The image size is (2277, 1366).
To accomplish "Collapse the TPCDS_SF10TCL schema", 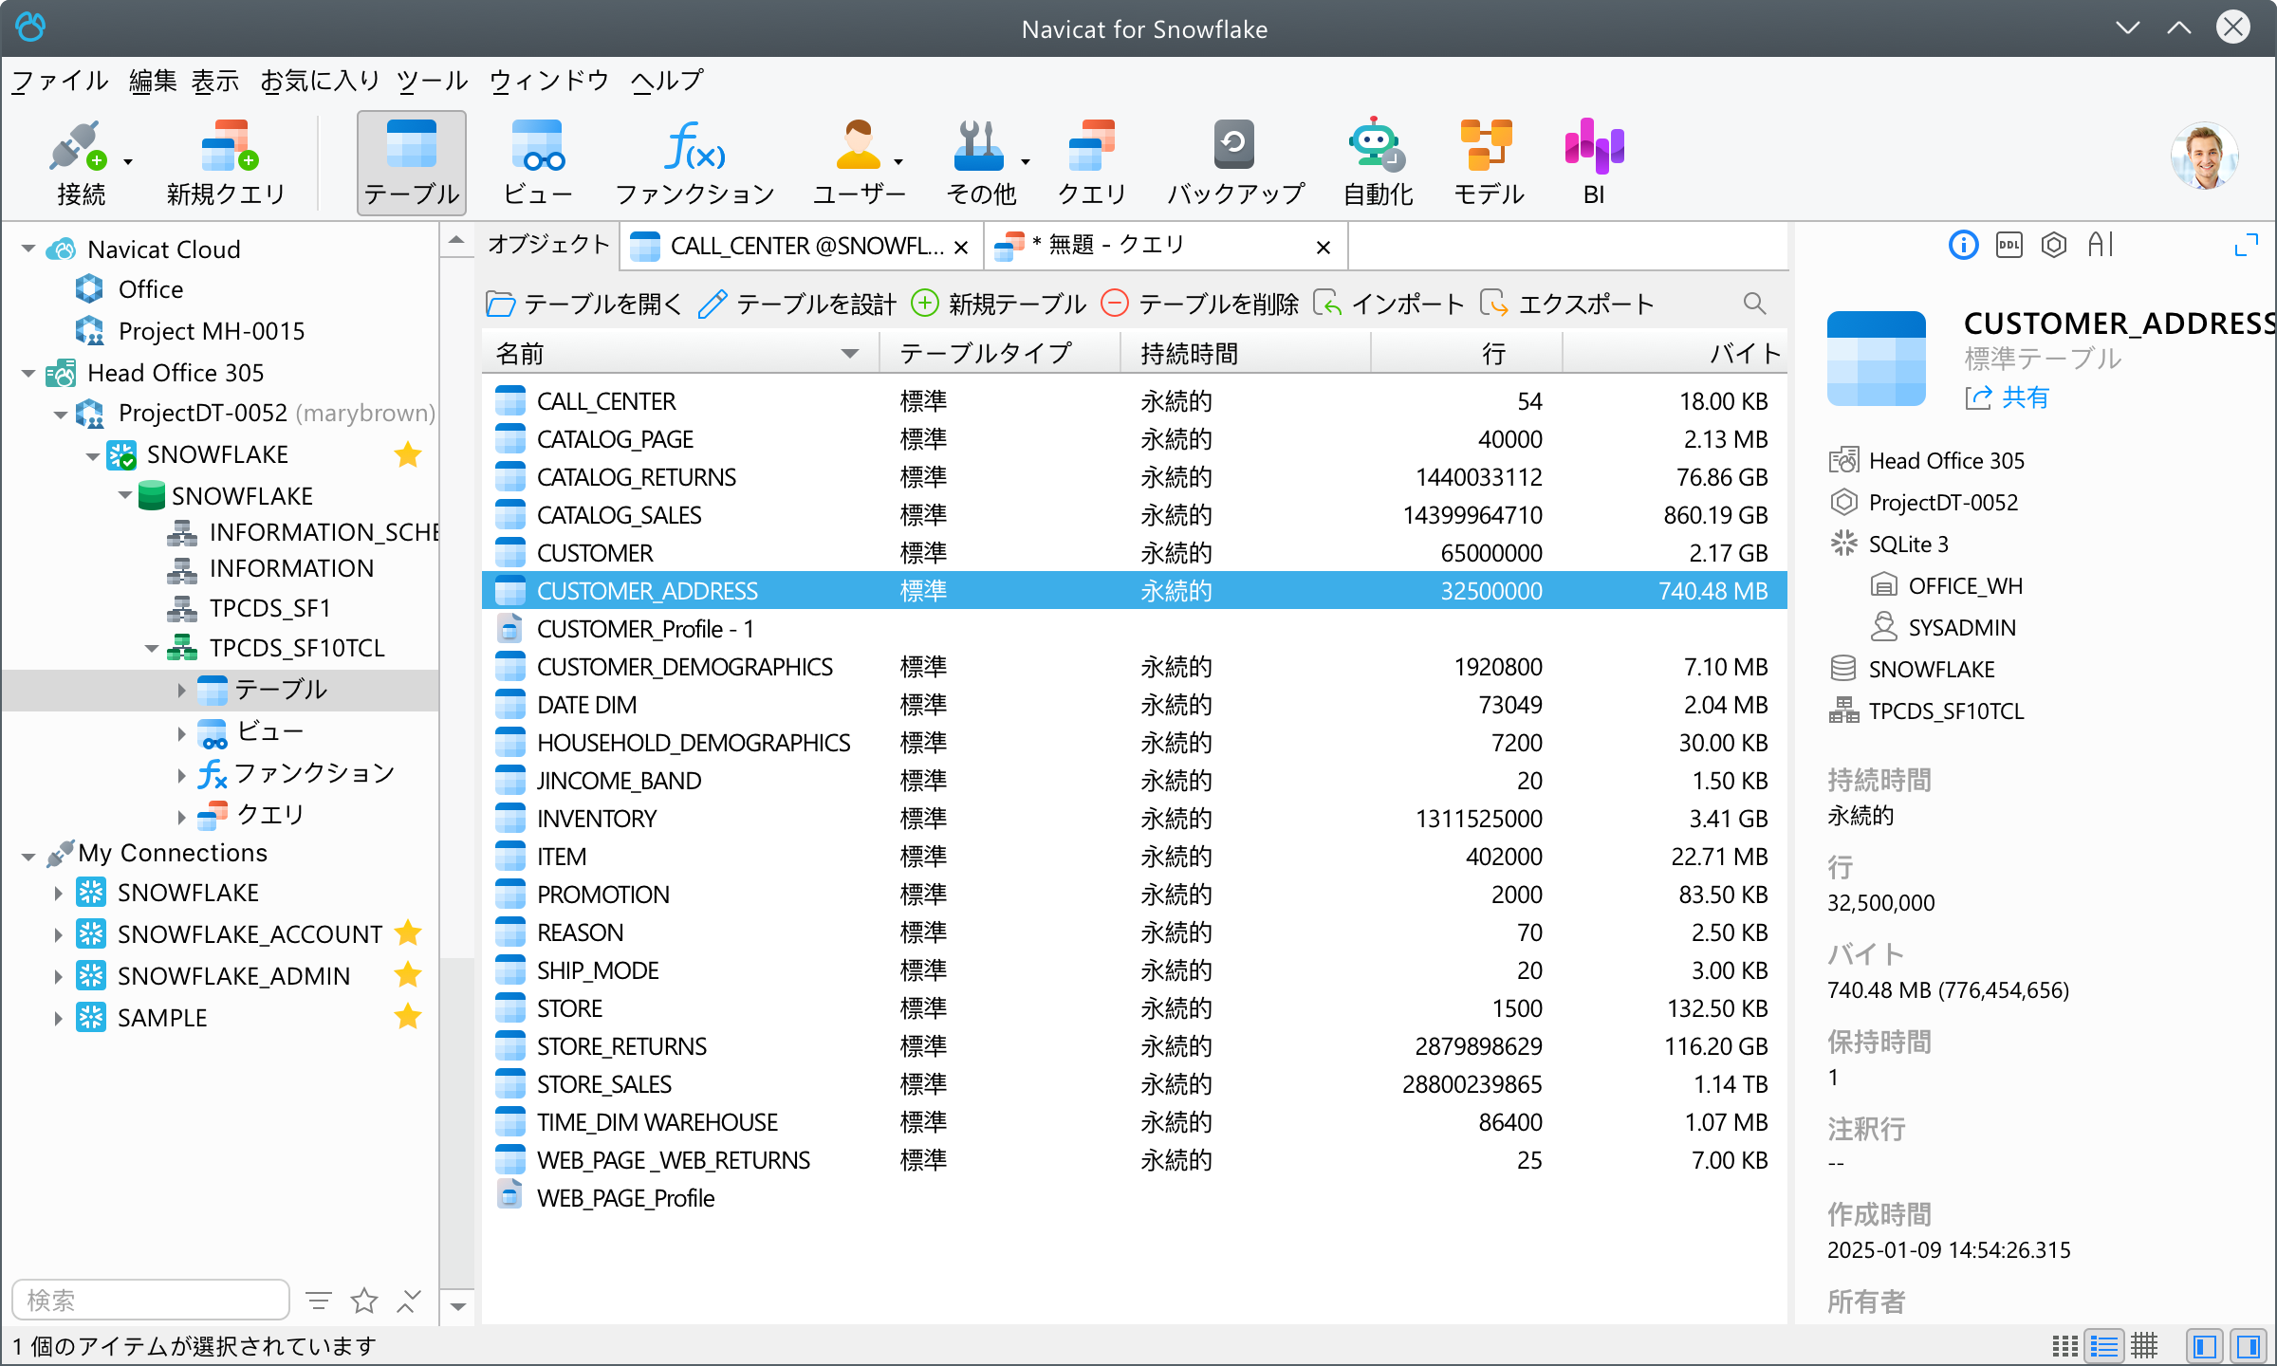I will click(x=152, y=649).
